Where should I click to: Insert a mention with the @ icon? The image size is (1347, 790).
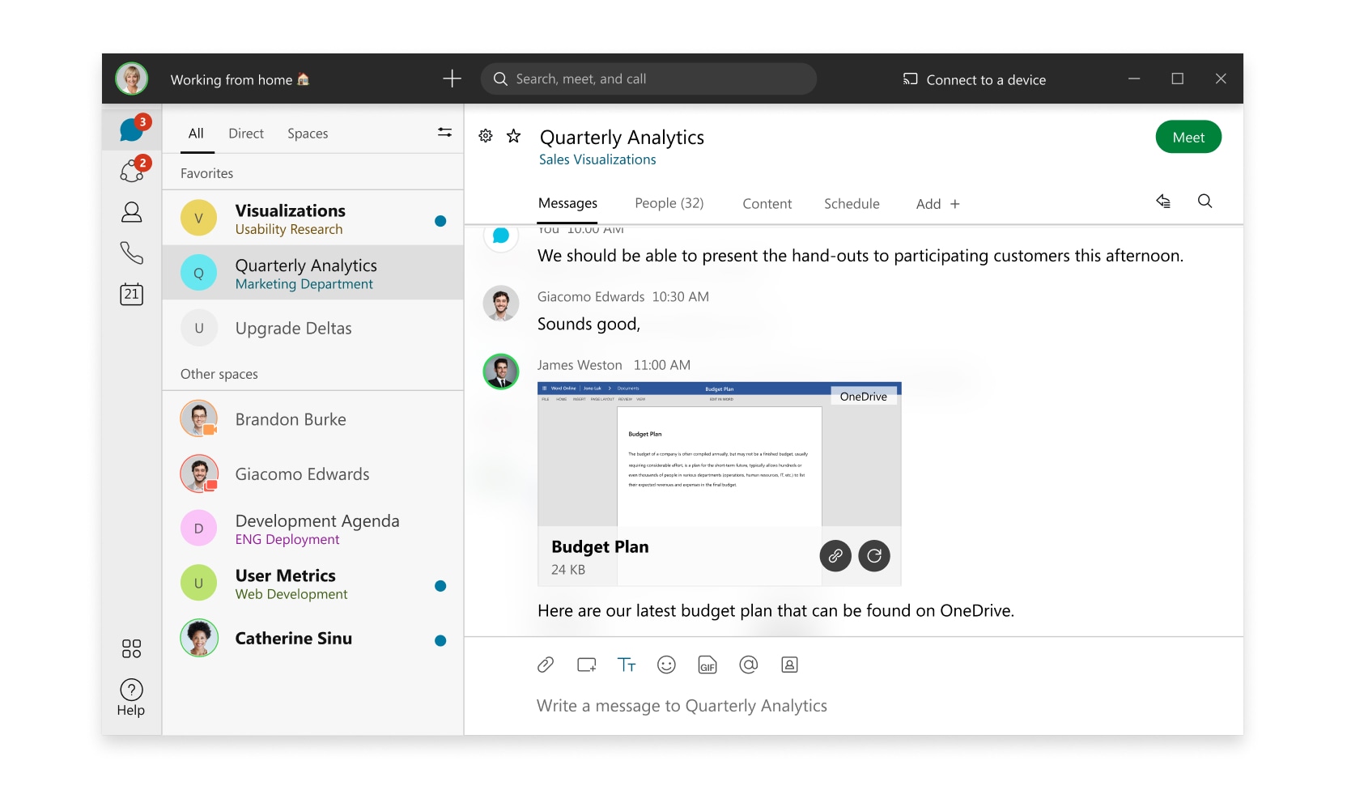749,665
